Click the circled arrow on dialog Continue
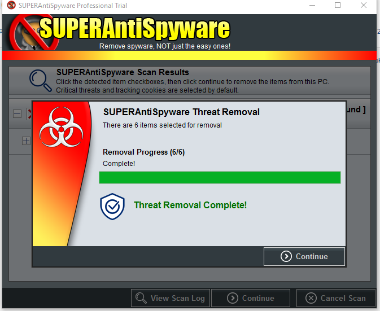Viewport: 380px width, 311px height. pos(286,256)
